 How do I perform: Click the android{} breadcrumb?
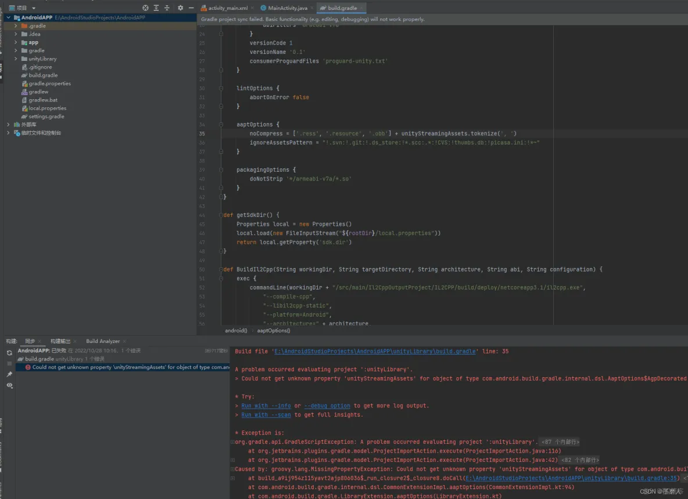236,331
